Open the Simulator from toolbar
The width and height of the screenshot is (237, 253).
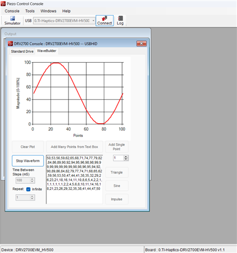(x=12, y=21)
